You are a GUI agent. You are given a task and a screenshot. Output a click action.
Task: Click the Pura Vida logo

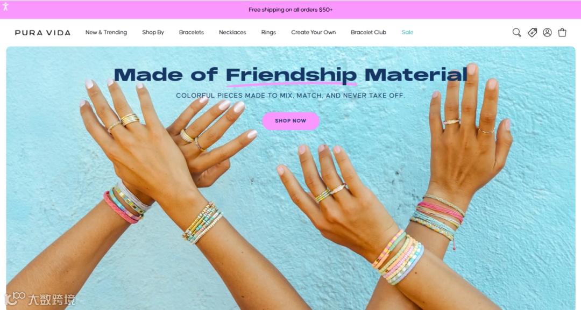click(42, 33)
